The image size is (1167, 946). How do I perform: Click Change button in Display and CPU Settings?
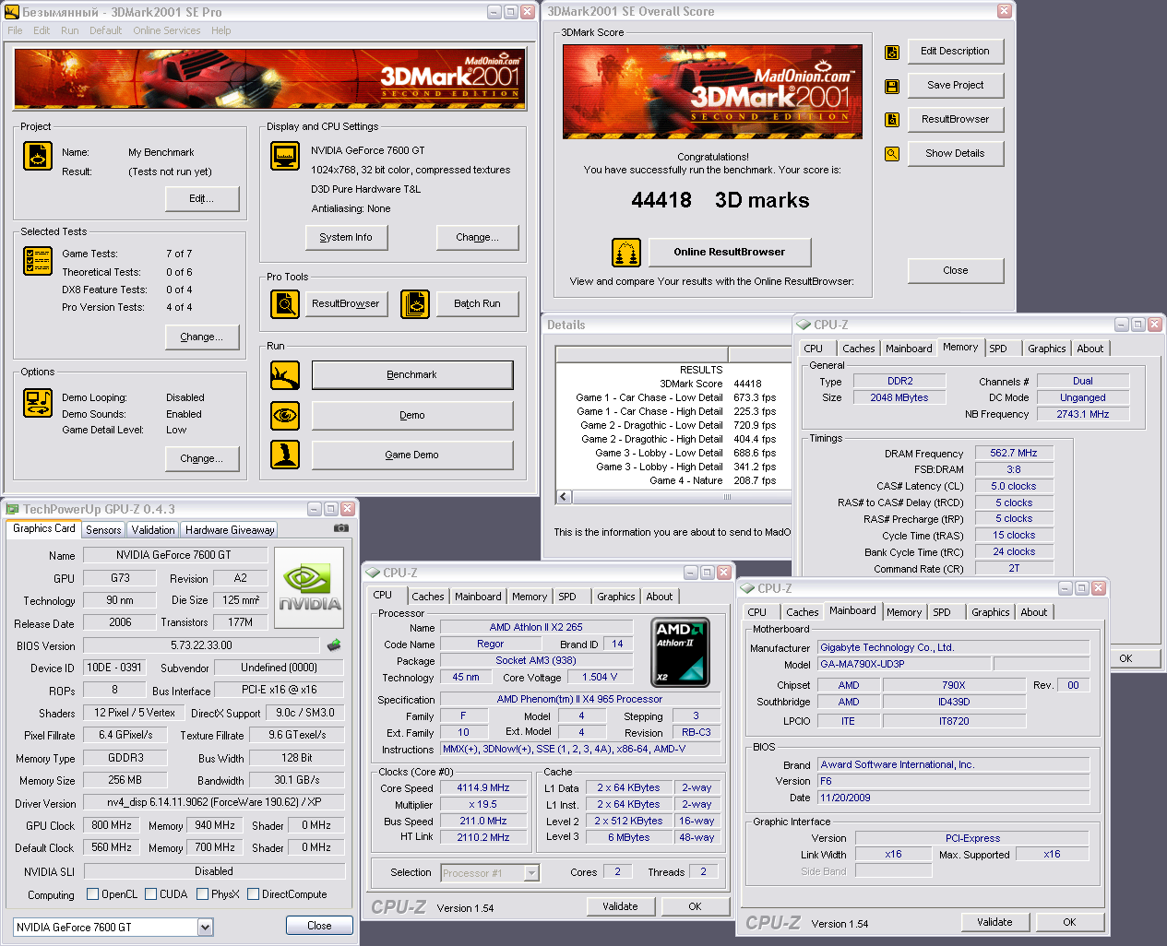click(x=477, y=237)
